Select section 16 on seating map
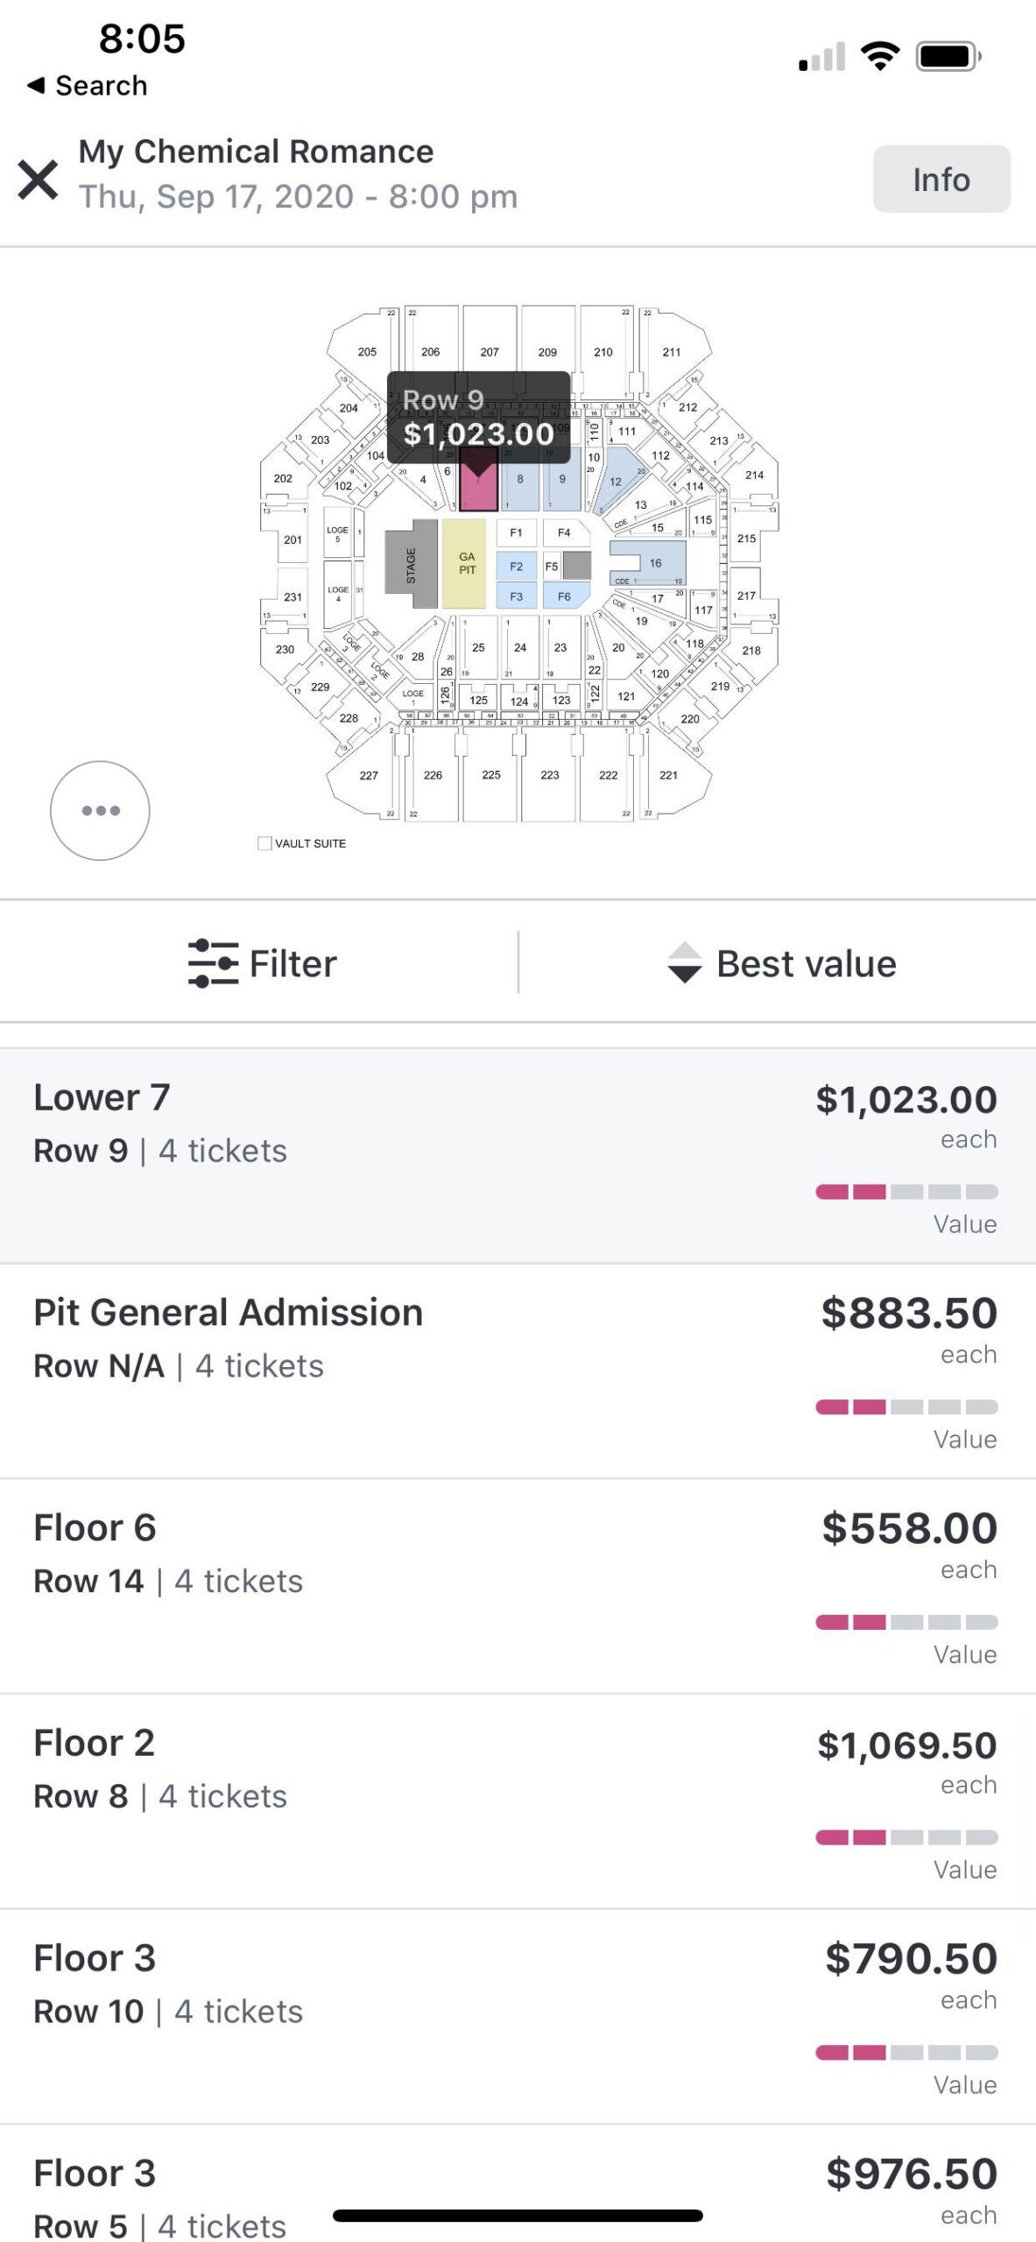This screenshot has height=2242, width=1036. (x=655, y=562)
